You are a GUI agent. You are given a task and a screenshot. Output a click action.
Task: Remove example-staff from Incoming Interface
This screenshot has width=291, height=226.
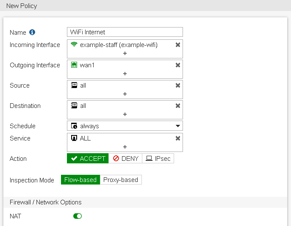178,45
